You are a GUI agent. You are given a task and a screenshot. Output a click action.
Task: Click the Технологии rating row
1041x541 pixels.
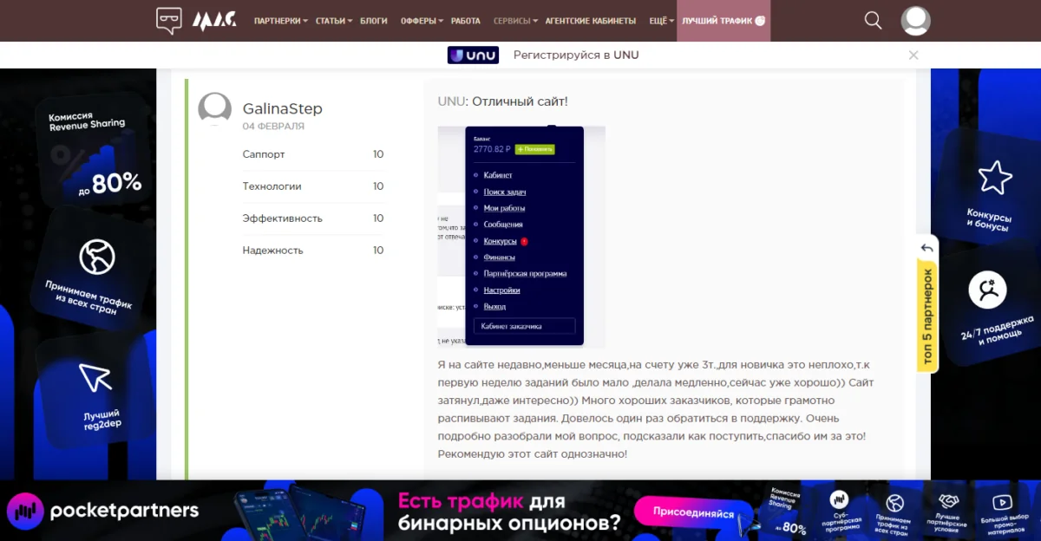[x=313, y=186]
